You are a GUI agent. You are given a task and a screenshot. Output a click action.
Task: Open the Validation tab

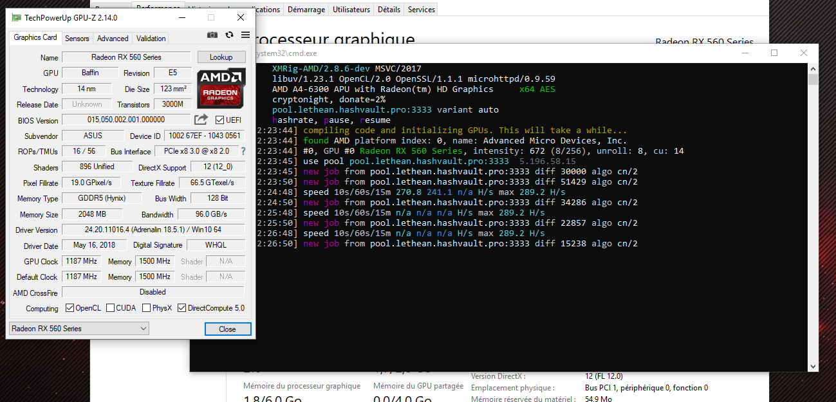click(x=150, y=38)
